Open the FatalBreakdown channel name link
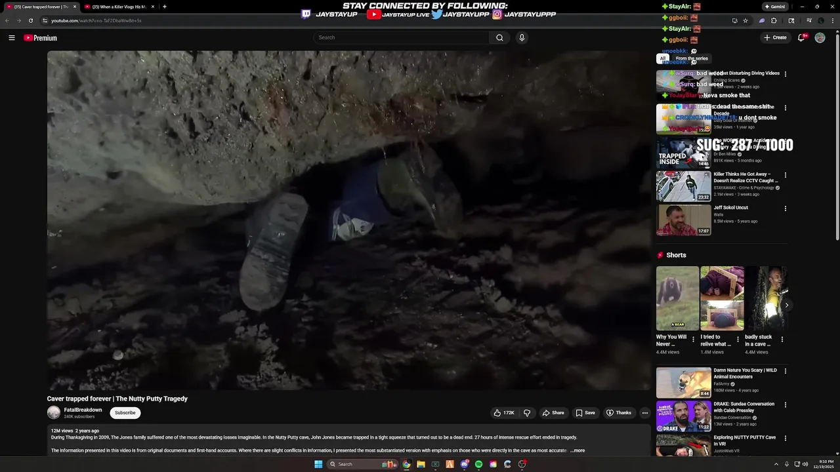This screenshot has width=840, height=472. point(83,410)
